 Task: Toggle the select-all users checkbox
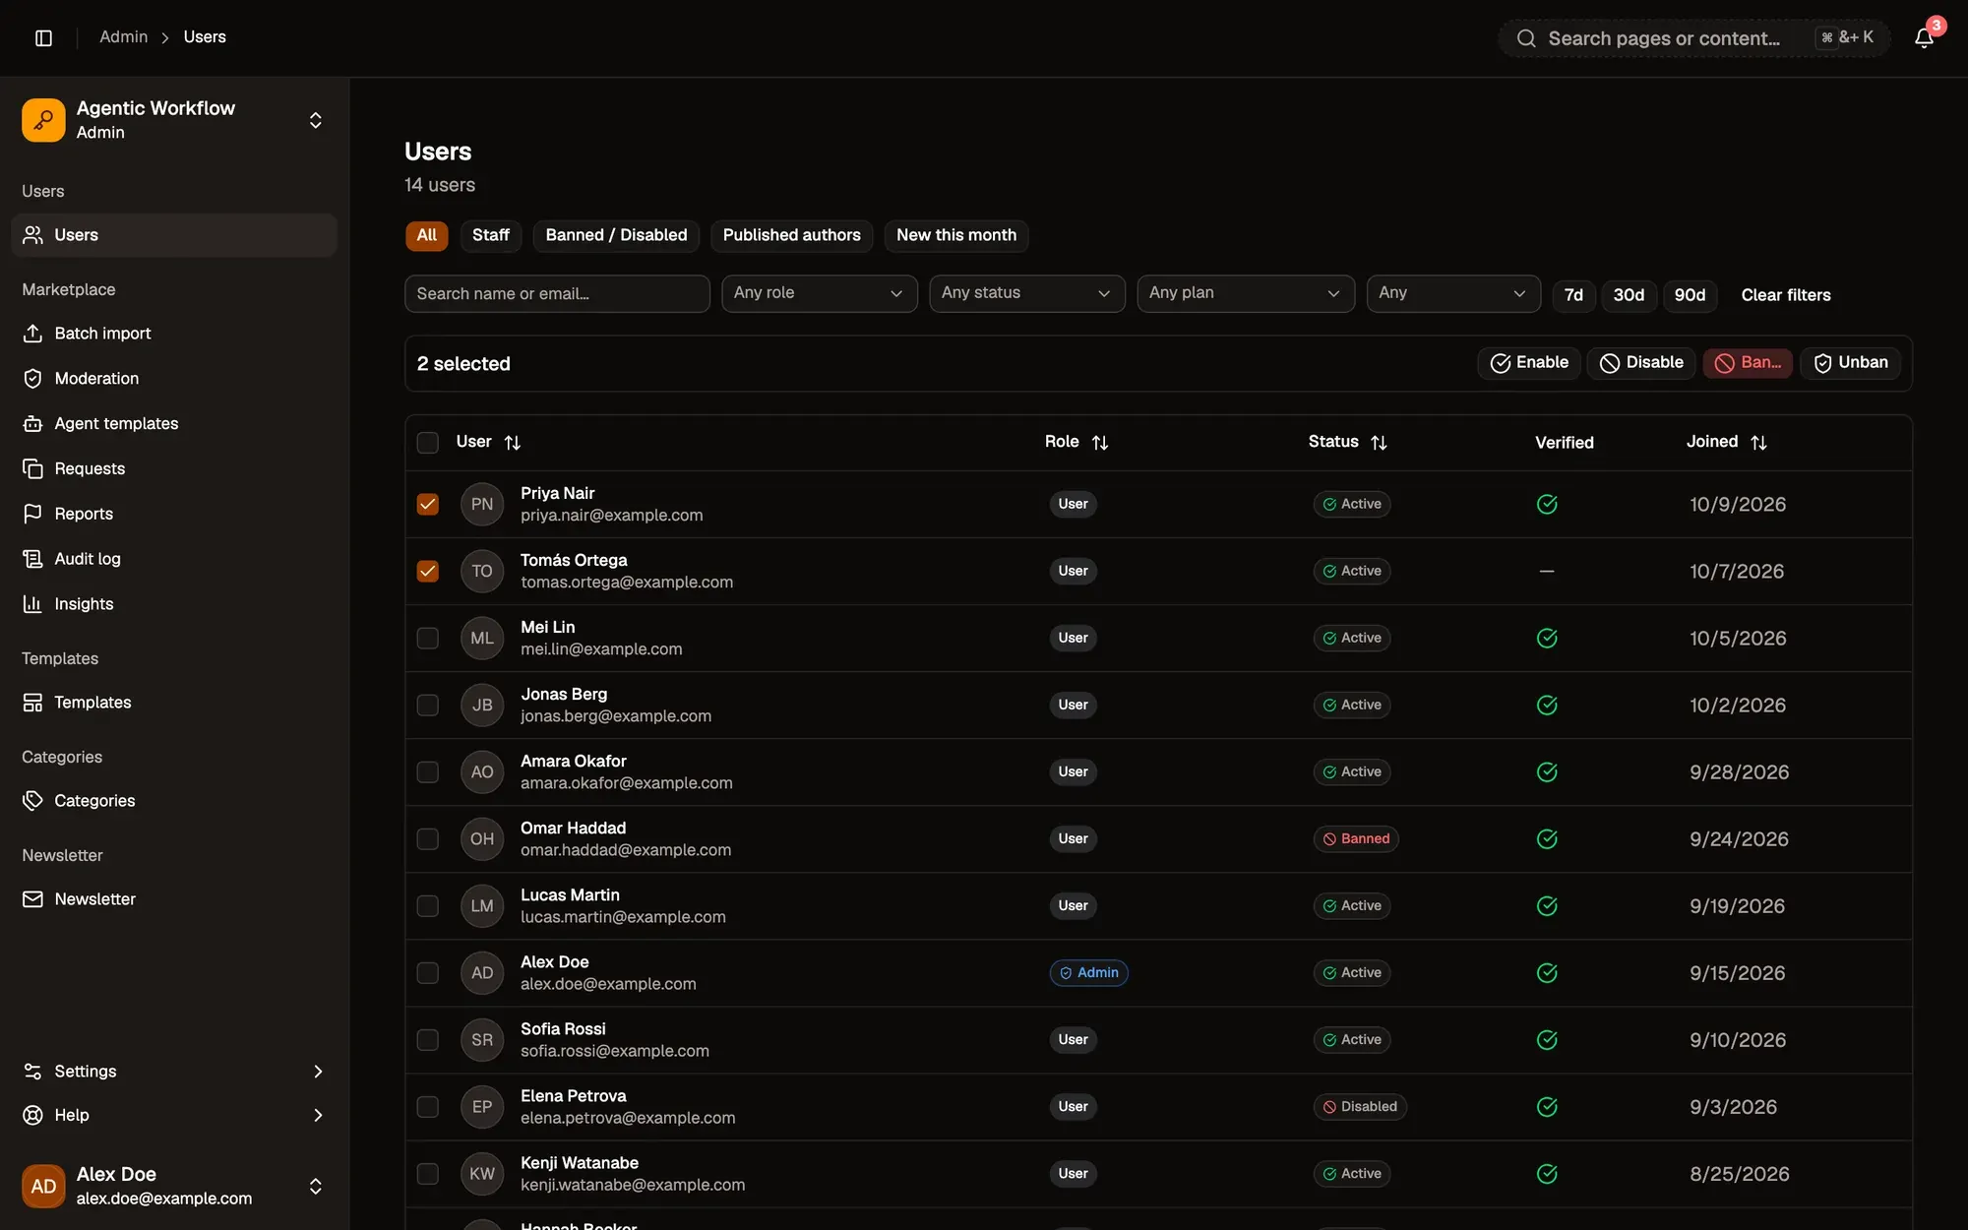point(427,443)
